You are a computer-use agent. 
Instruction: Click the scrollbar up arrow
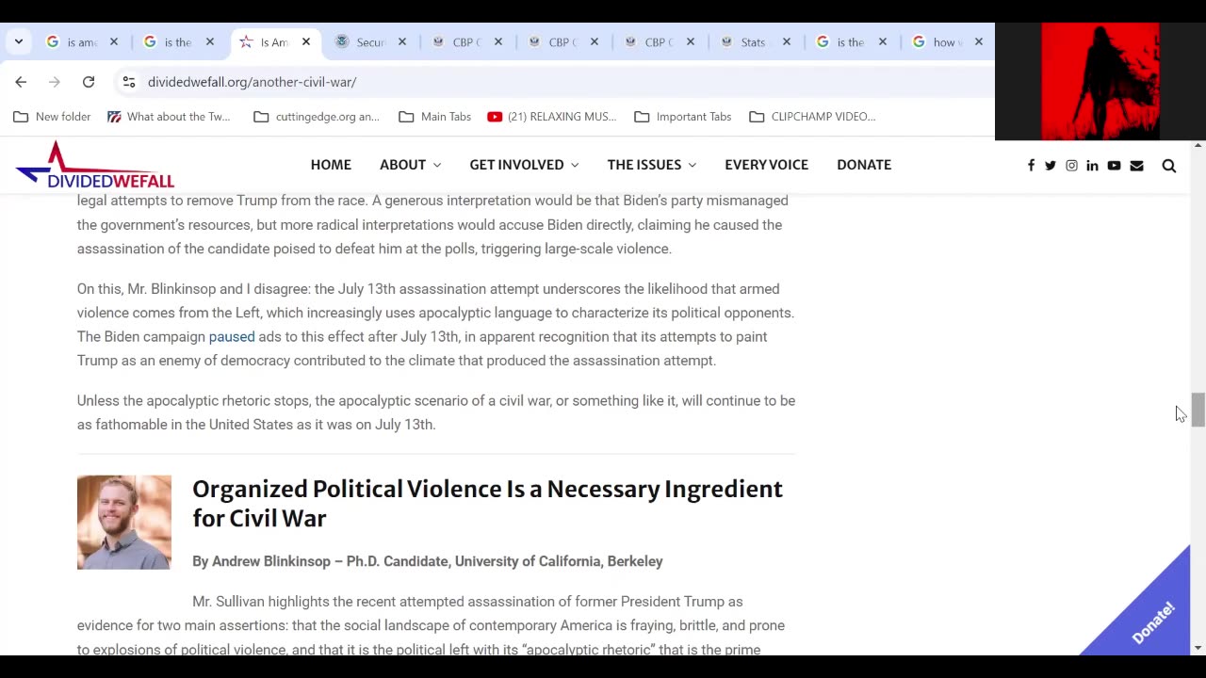pyautogui.click(x=1198, y=146)
